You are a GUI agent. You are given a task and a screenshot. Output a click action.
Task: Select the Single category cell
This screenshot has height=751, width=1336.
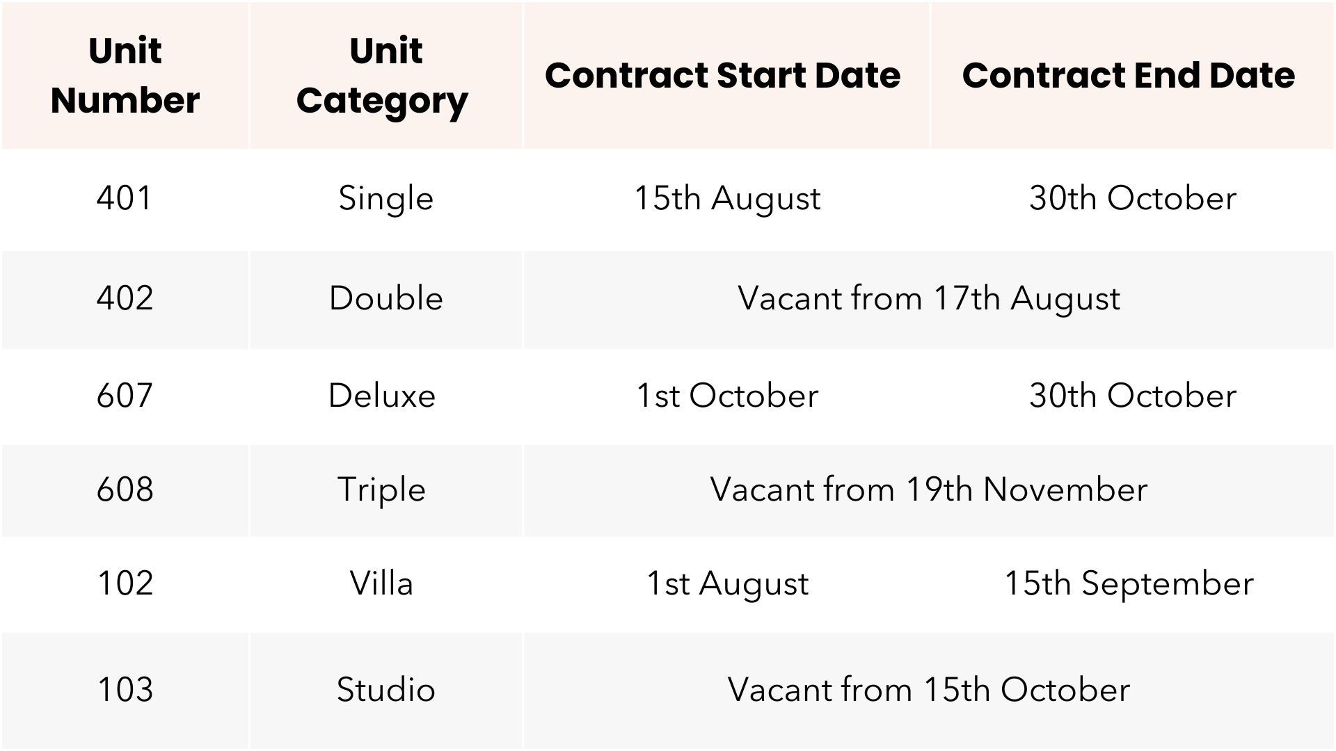385,199
